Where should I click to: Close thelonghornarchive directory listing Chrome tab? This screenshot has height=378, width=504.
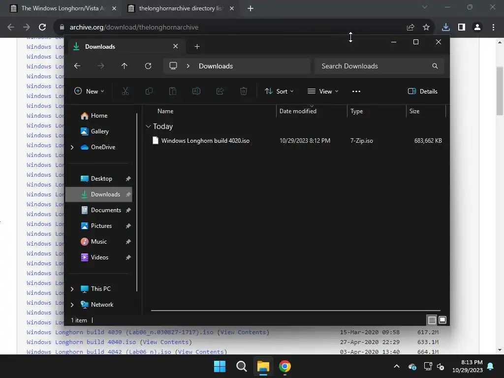point(232,8)
